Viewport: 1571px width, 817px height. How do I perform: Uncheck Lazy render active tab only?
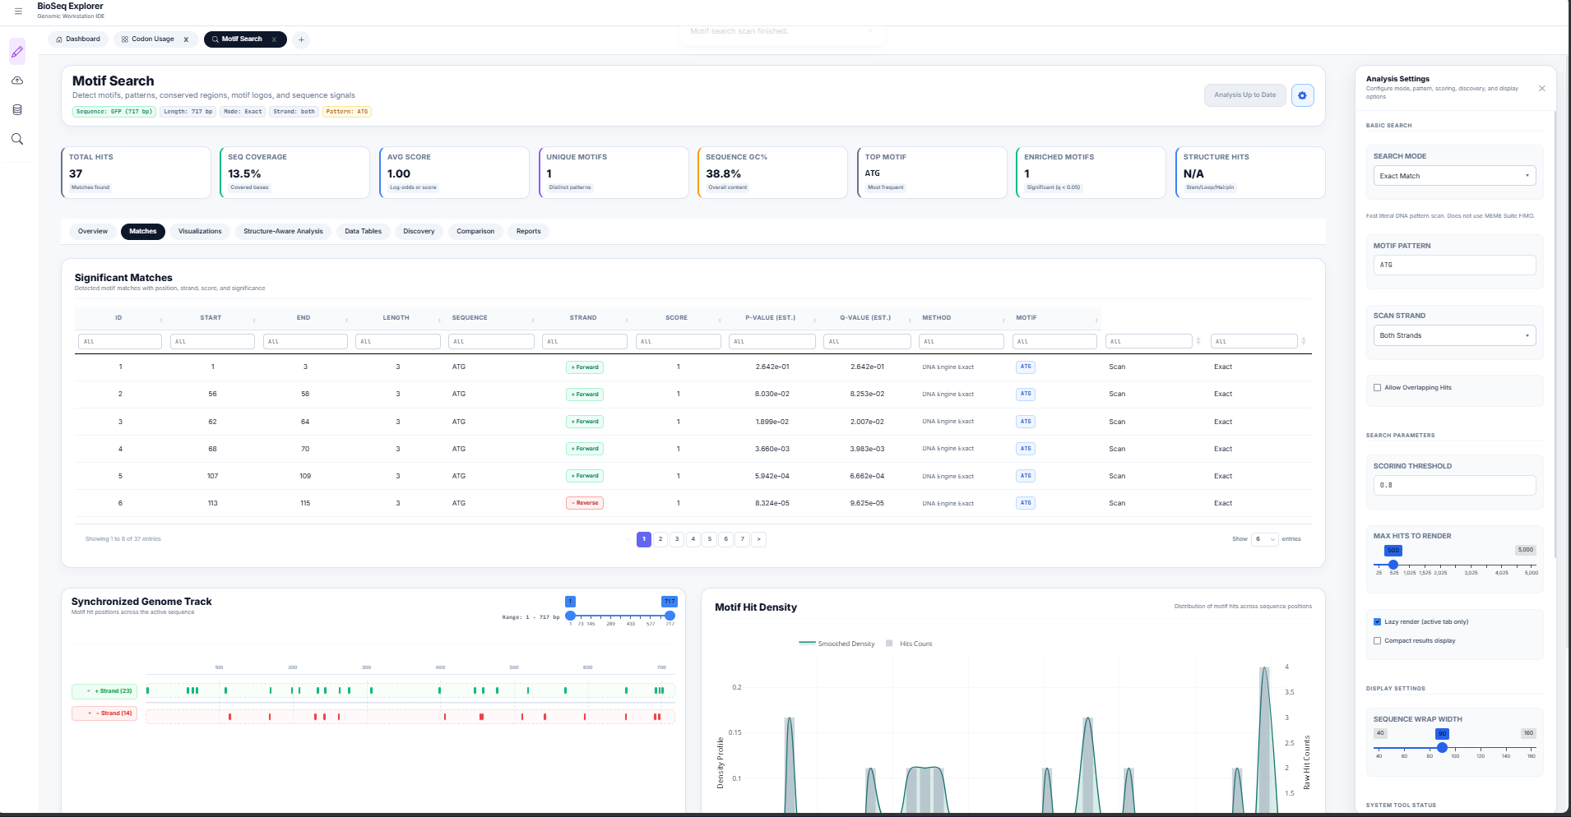coord(1378,622)
